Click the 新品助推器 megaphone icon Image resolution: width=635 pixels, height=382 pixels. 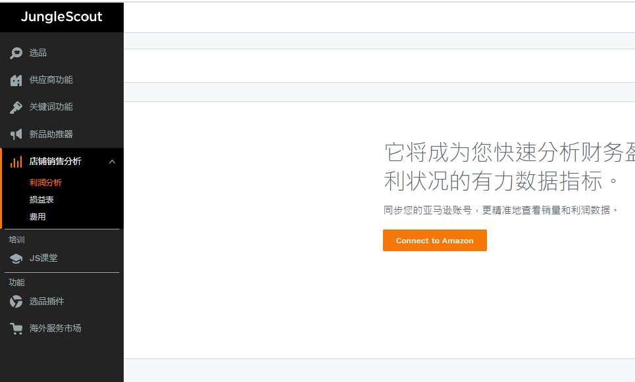pyautogui.click(x=16, y=134)
